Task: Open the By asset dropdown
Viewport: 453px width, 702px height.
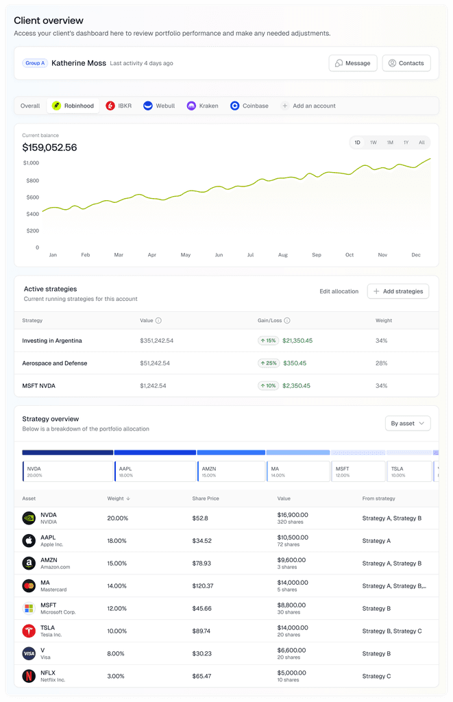Action: [408, 424]
